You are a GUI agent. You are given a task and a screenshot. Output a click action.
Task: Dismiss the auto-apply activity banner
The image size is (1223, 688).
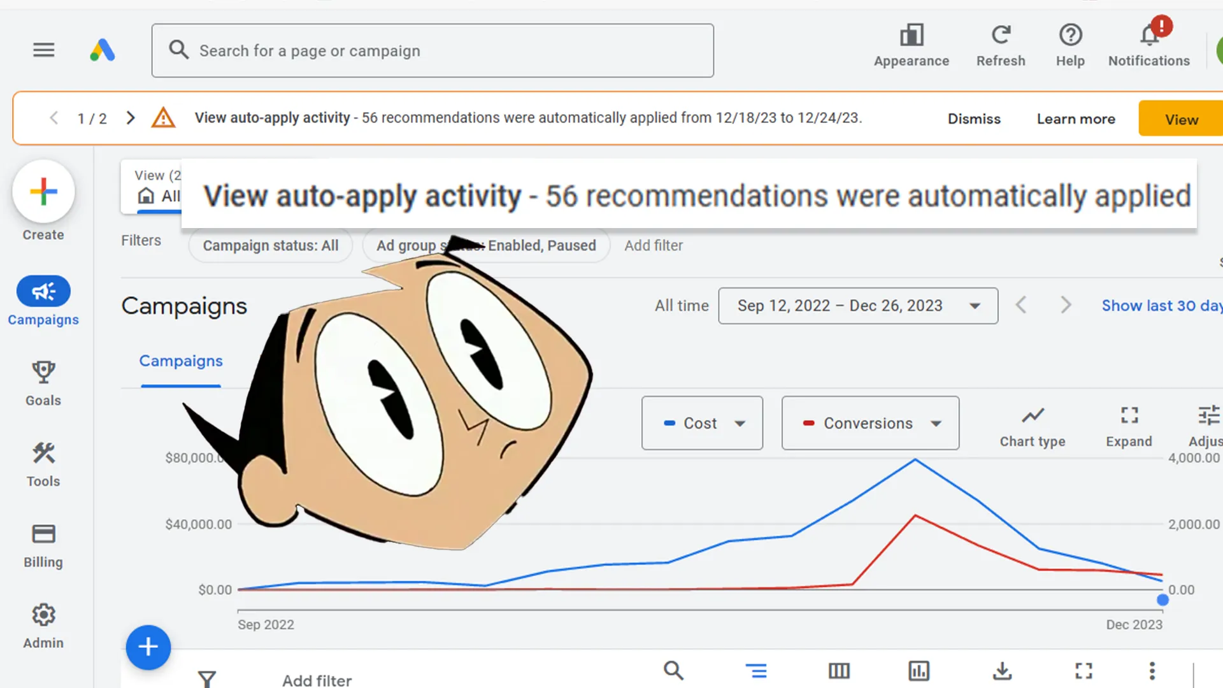(x=974, y=119)
